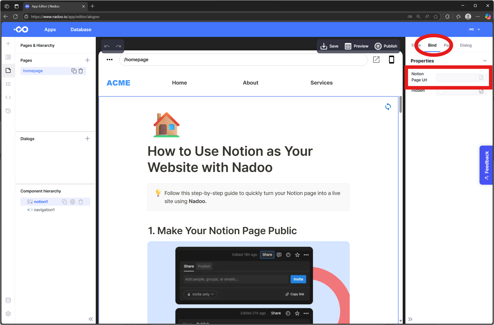Open the numbered list icon in left rail
494x325 pixels.
8,84
